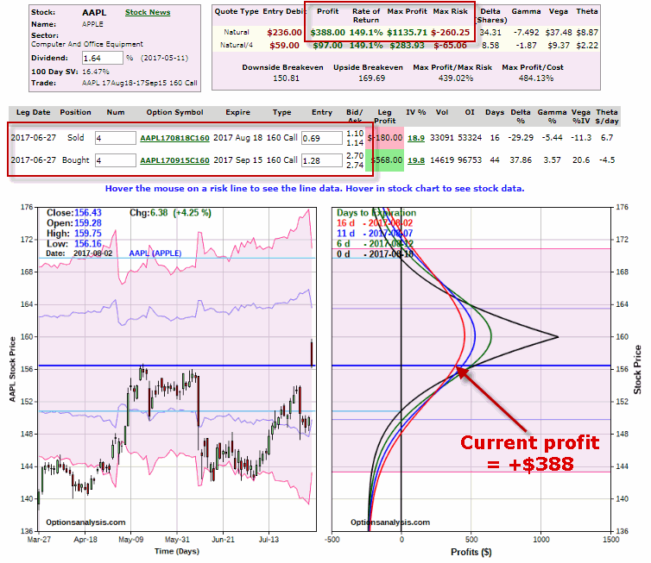This screenshot has width=651, height=563.
Task: Open the Stock News link
Action: (x=148, y=12)
